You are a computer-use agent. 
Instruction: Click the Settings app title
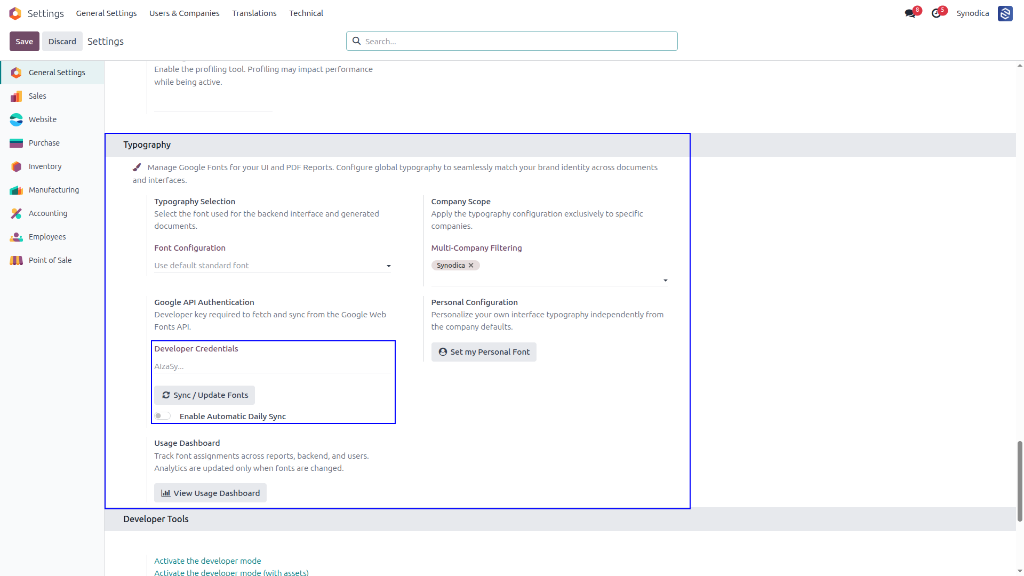tap(46, 13)
